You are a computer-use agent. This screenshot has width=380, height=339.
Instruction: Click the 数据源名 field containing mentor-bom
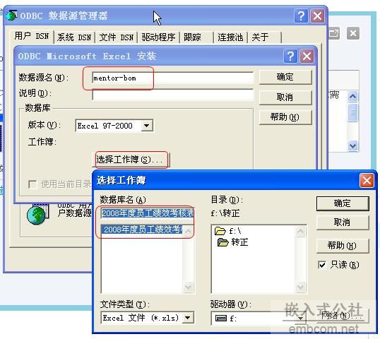click(x=172, y=78)
